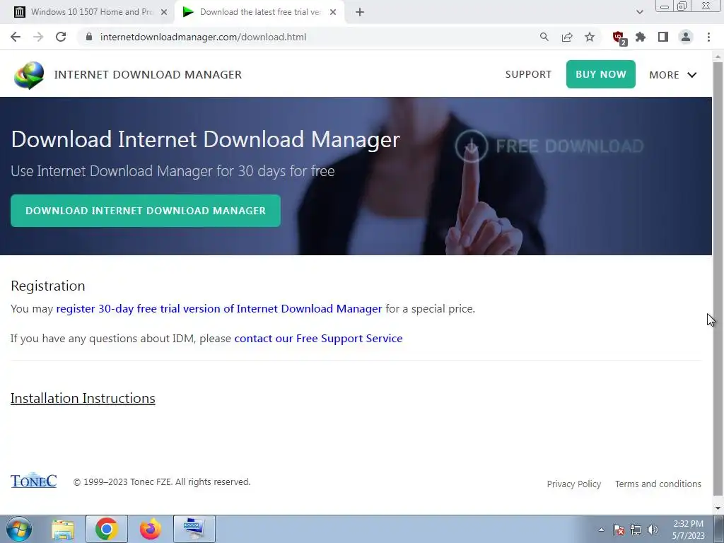Click the volume speaker tray icon
Screen dimensions: 724x543
coord(653,530)
